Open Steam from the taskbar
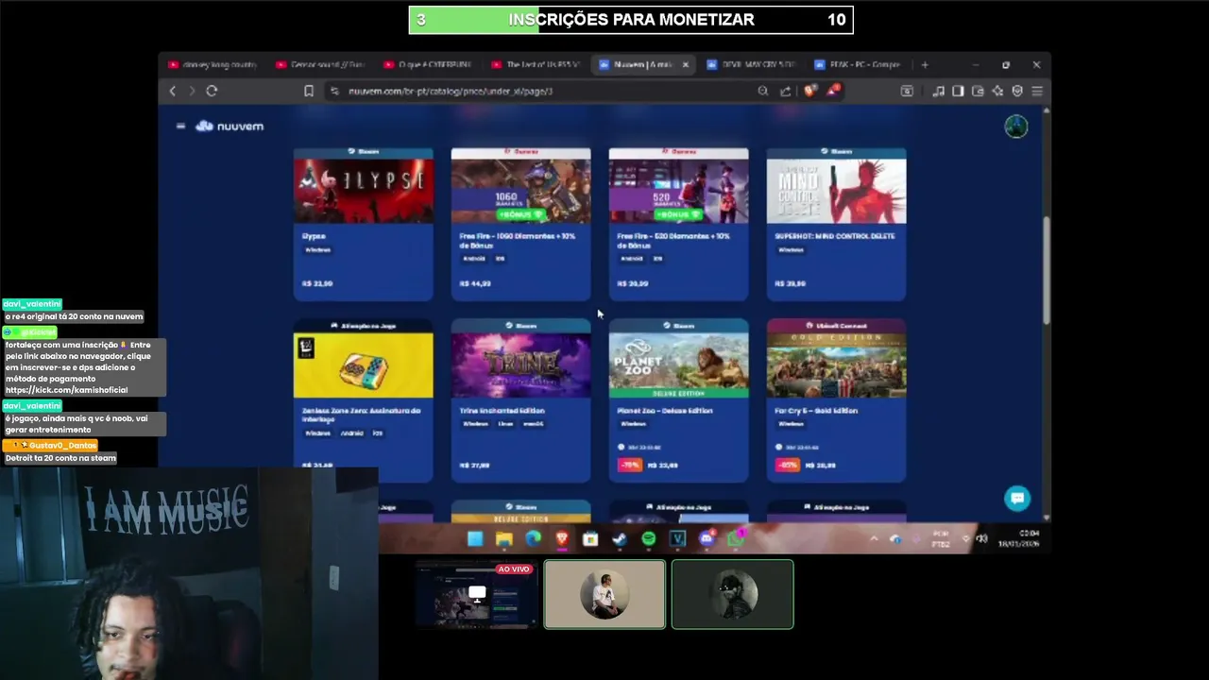 tap(620, 538)
